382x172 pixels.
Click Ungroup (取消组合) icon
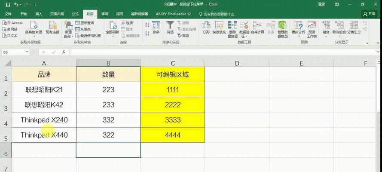(339, 25)
